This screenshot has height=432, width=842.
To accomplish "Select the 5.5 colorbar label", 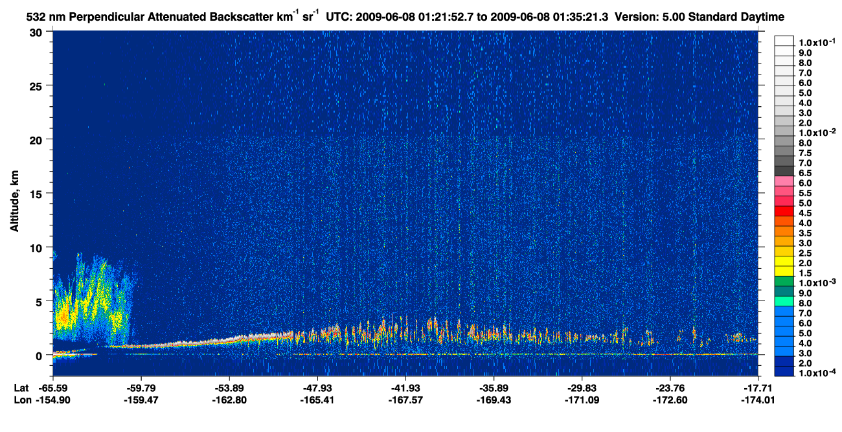I will (x=806, y=193).
